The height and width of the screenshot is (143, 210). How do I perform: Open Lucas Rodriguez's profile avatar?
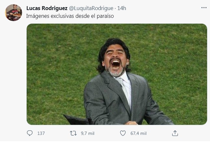[x=13, y=13]
